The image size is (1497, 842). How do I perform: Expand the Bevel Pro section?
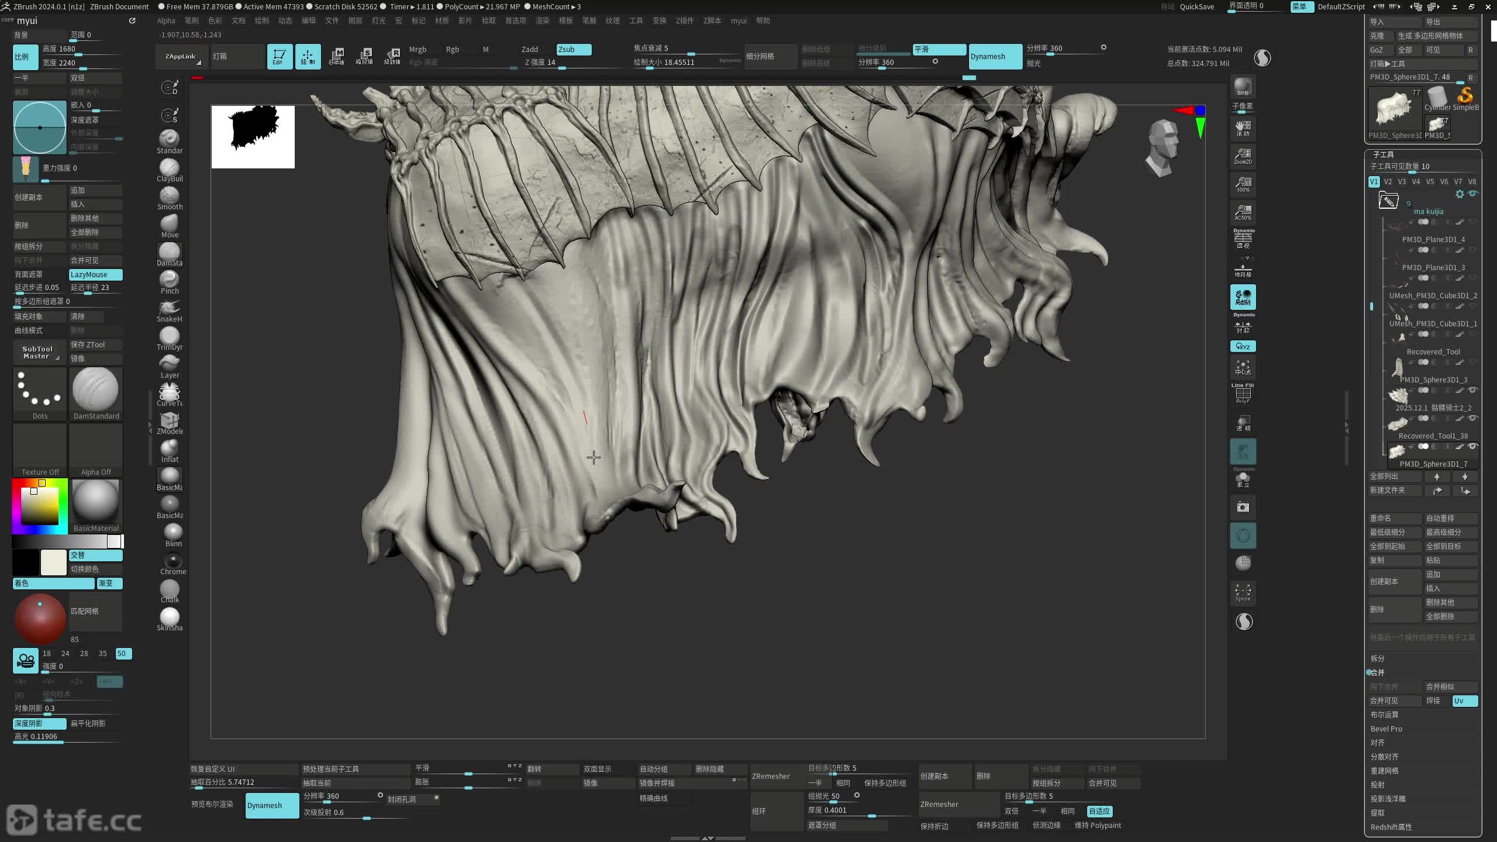(1386, 729)
